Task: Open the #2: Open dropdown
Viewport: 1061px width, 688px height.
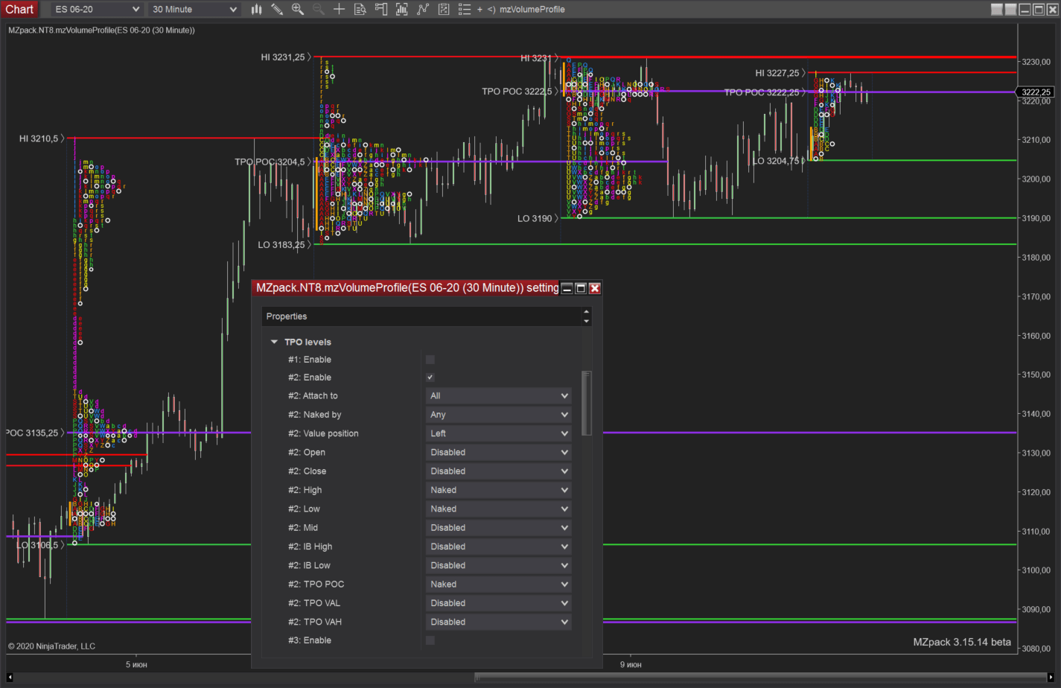Action: point(499,453)
